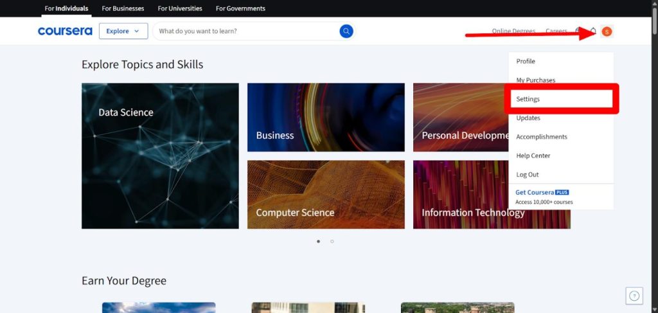Click Get Coursera Plus link
Screen dimensions: 658x313
542,192
